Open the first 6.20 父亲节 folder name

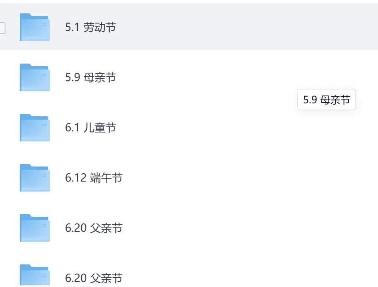(x=94, y=228)
